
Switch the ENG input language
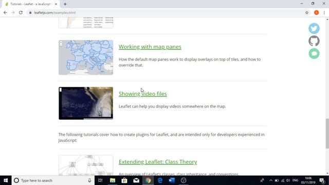(x=295, y=180)
